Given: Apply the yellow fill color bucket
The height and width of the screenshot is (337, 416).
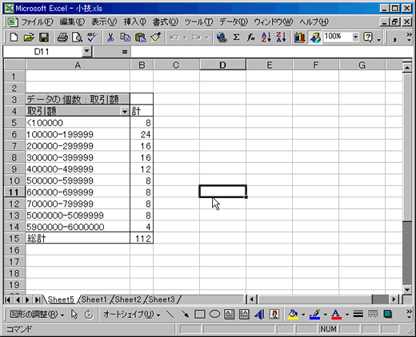Looking at the screenshot, I should point(293,315).
